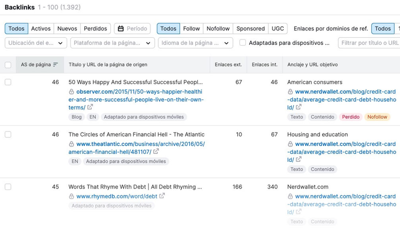This screenshot has height=230, width=400.
Task: Click lock icon before rhymedb.com URL
Action: point(71,196)
